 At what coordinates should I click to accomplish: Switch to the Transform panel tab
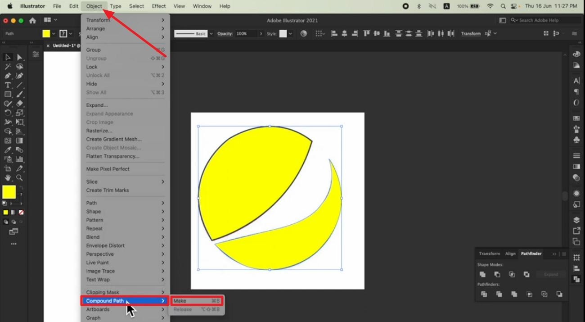coord(489,254)
